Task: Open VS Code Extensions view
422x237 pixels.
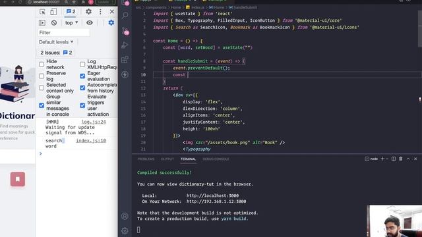Action: [125, 60]
